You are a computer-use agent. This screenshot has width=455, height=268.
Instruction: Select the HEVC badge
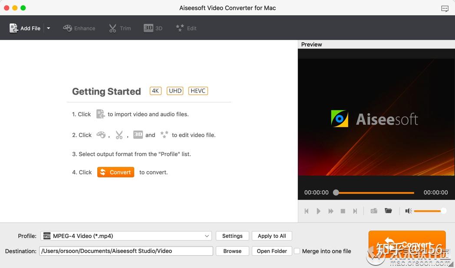coord(198,91)
